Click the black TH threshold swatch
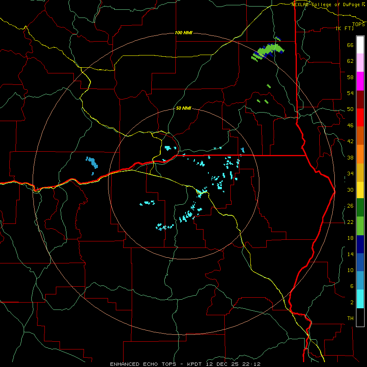Screen dimensions: 367x367 360,317
